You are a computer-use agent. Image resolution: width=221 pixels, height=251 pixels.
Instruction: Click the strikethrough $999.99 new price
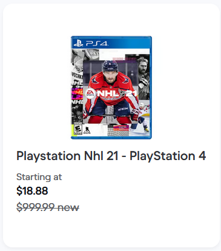tap(48, 207)
